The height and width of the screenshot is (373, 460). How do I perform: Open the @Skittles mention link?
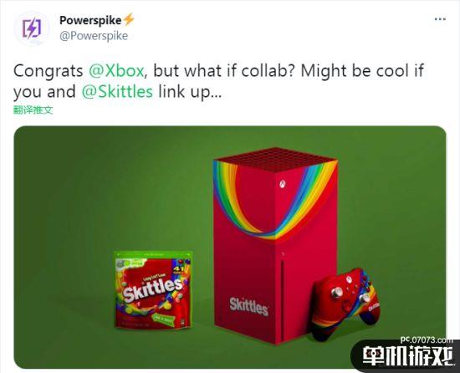click(117, 92)
